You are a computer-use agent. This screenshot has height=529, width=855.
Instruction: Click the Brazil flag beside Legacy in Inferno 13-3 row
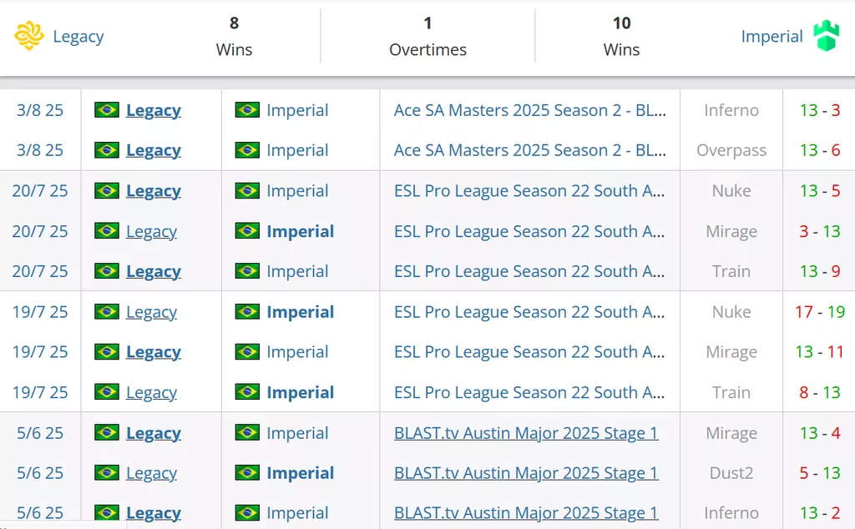click(107, 110)
